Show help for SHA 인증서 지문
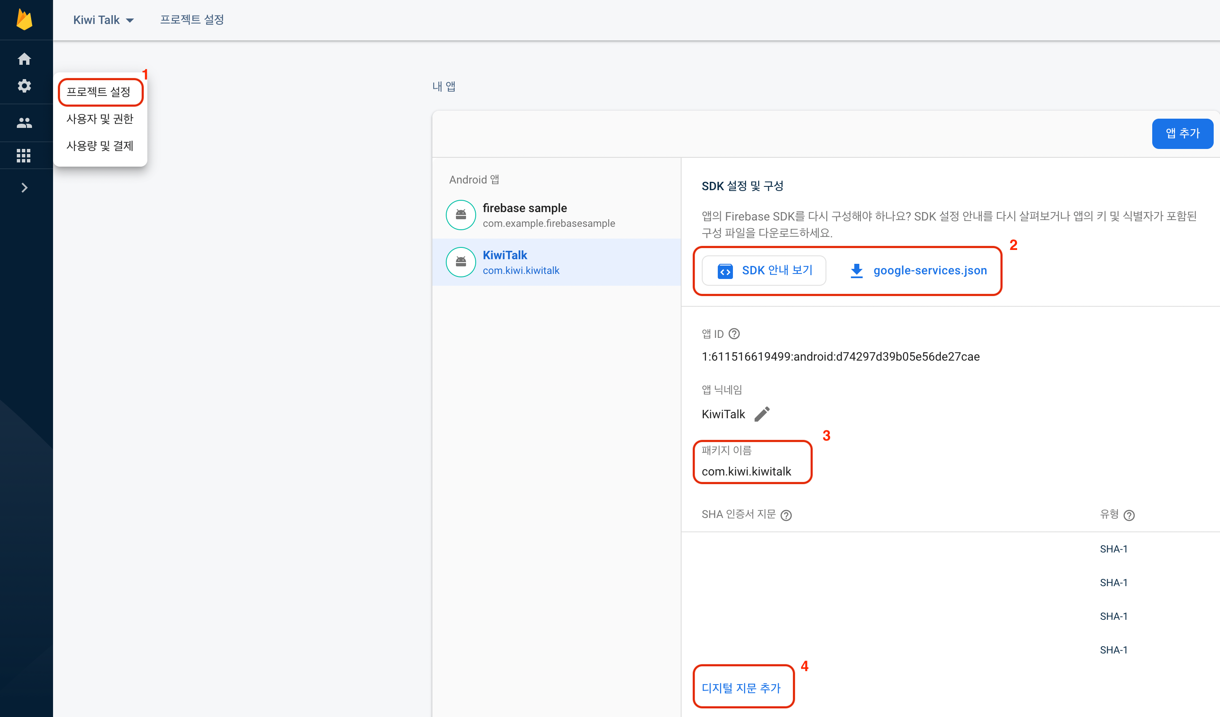Viewport: 1220px width, 717px height. (786, 515)
